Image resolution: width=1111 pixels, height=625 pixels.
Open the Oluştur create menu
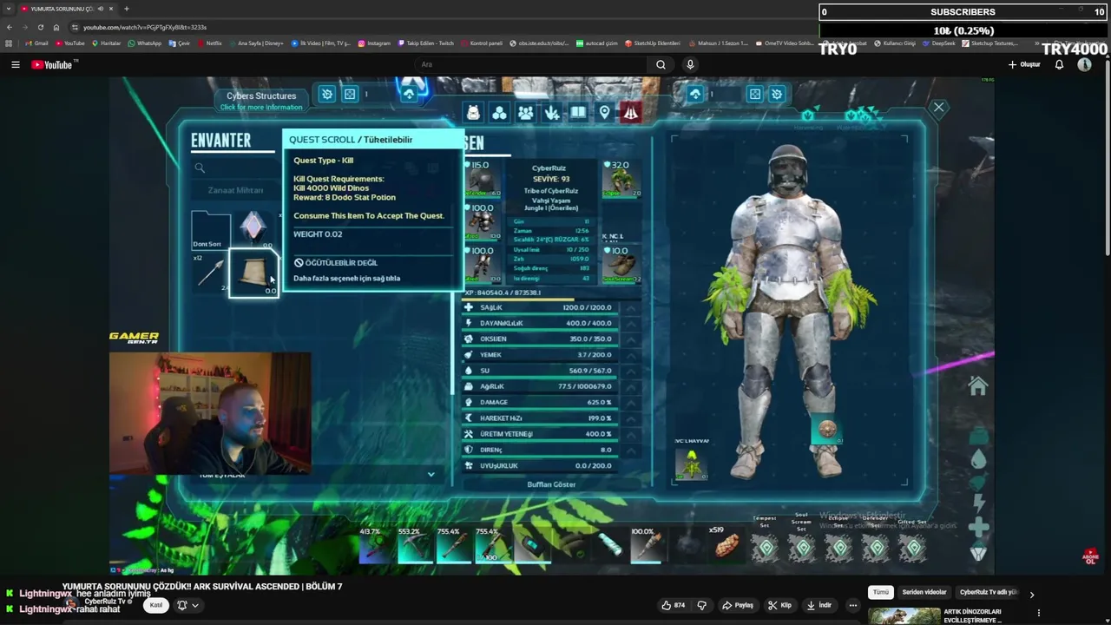(x=1024, y=64)
